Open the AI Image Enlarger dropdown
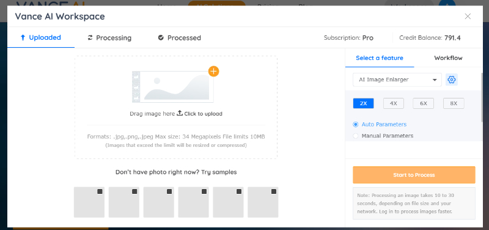Screen dimensions: 489x230 tap(397, 80)
